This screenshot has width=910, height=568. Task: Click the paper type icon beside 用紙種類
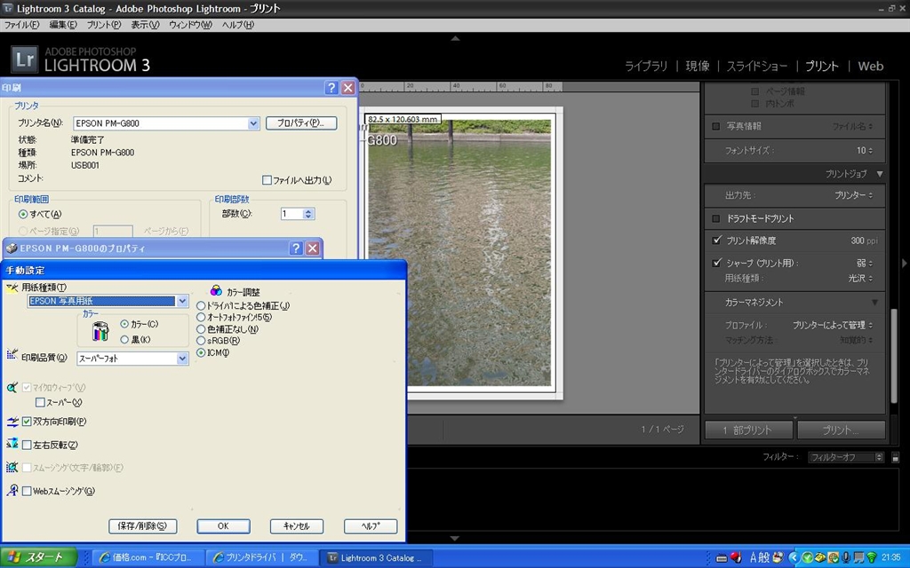(12, 288)
